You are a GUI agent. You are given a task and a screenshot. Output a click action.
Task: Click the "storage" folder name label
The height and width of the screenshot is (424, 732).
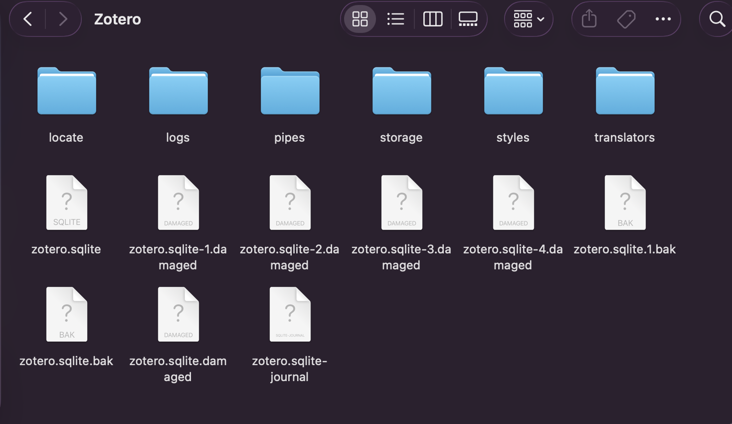pos(401,138)
